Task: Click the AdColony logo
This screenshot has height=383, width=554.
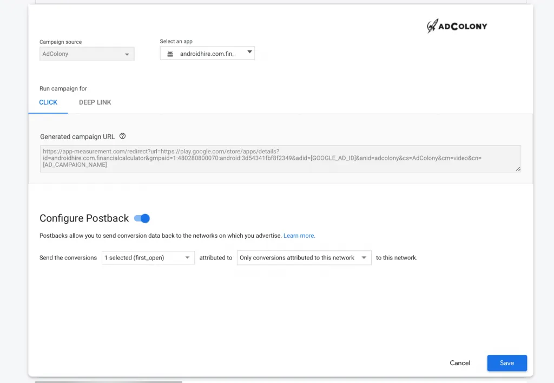Action: point(457,26)
